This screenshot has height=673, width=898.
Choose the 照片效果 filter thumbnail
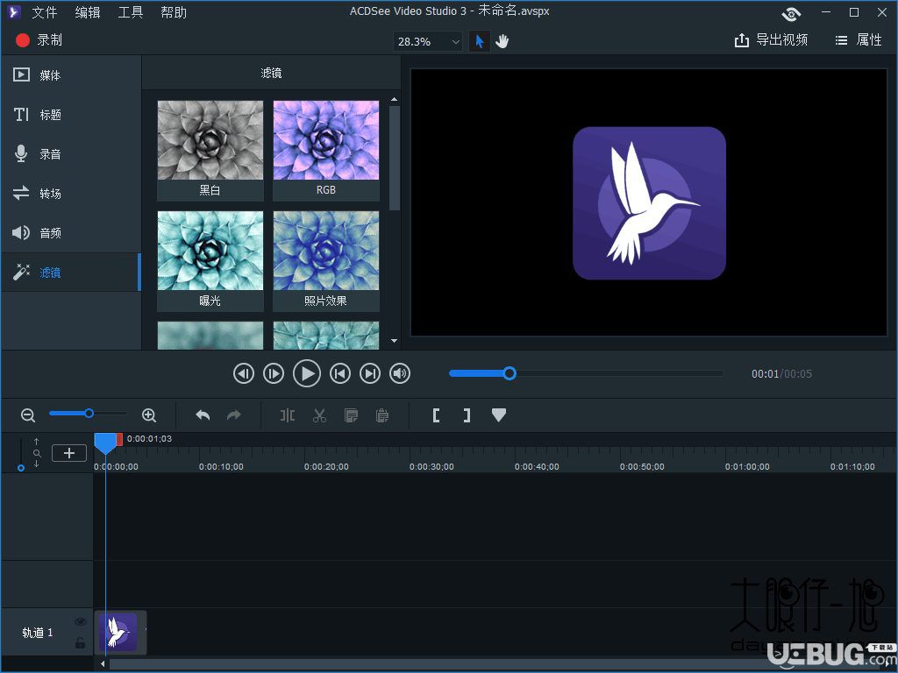[x=326, y=261]
